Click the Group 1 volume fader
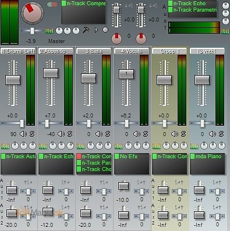 164,80
